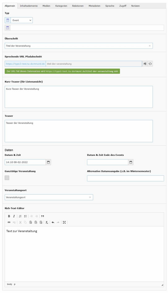168x293 pixels.
Task: Click the paste icon in the editor toolbar
Action: point(31,222)
